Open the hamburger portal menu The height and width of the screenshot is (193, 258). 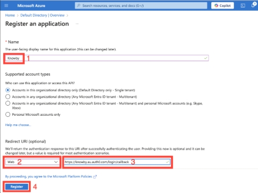(x=6, y=5)
